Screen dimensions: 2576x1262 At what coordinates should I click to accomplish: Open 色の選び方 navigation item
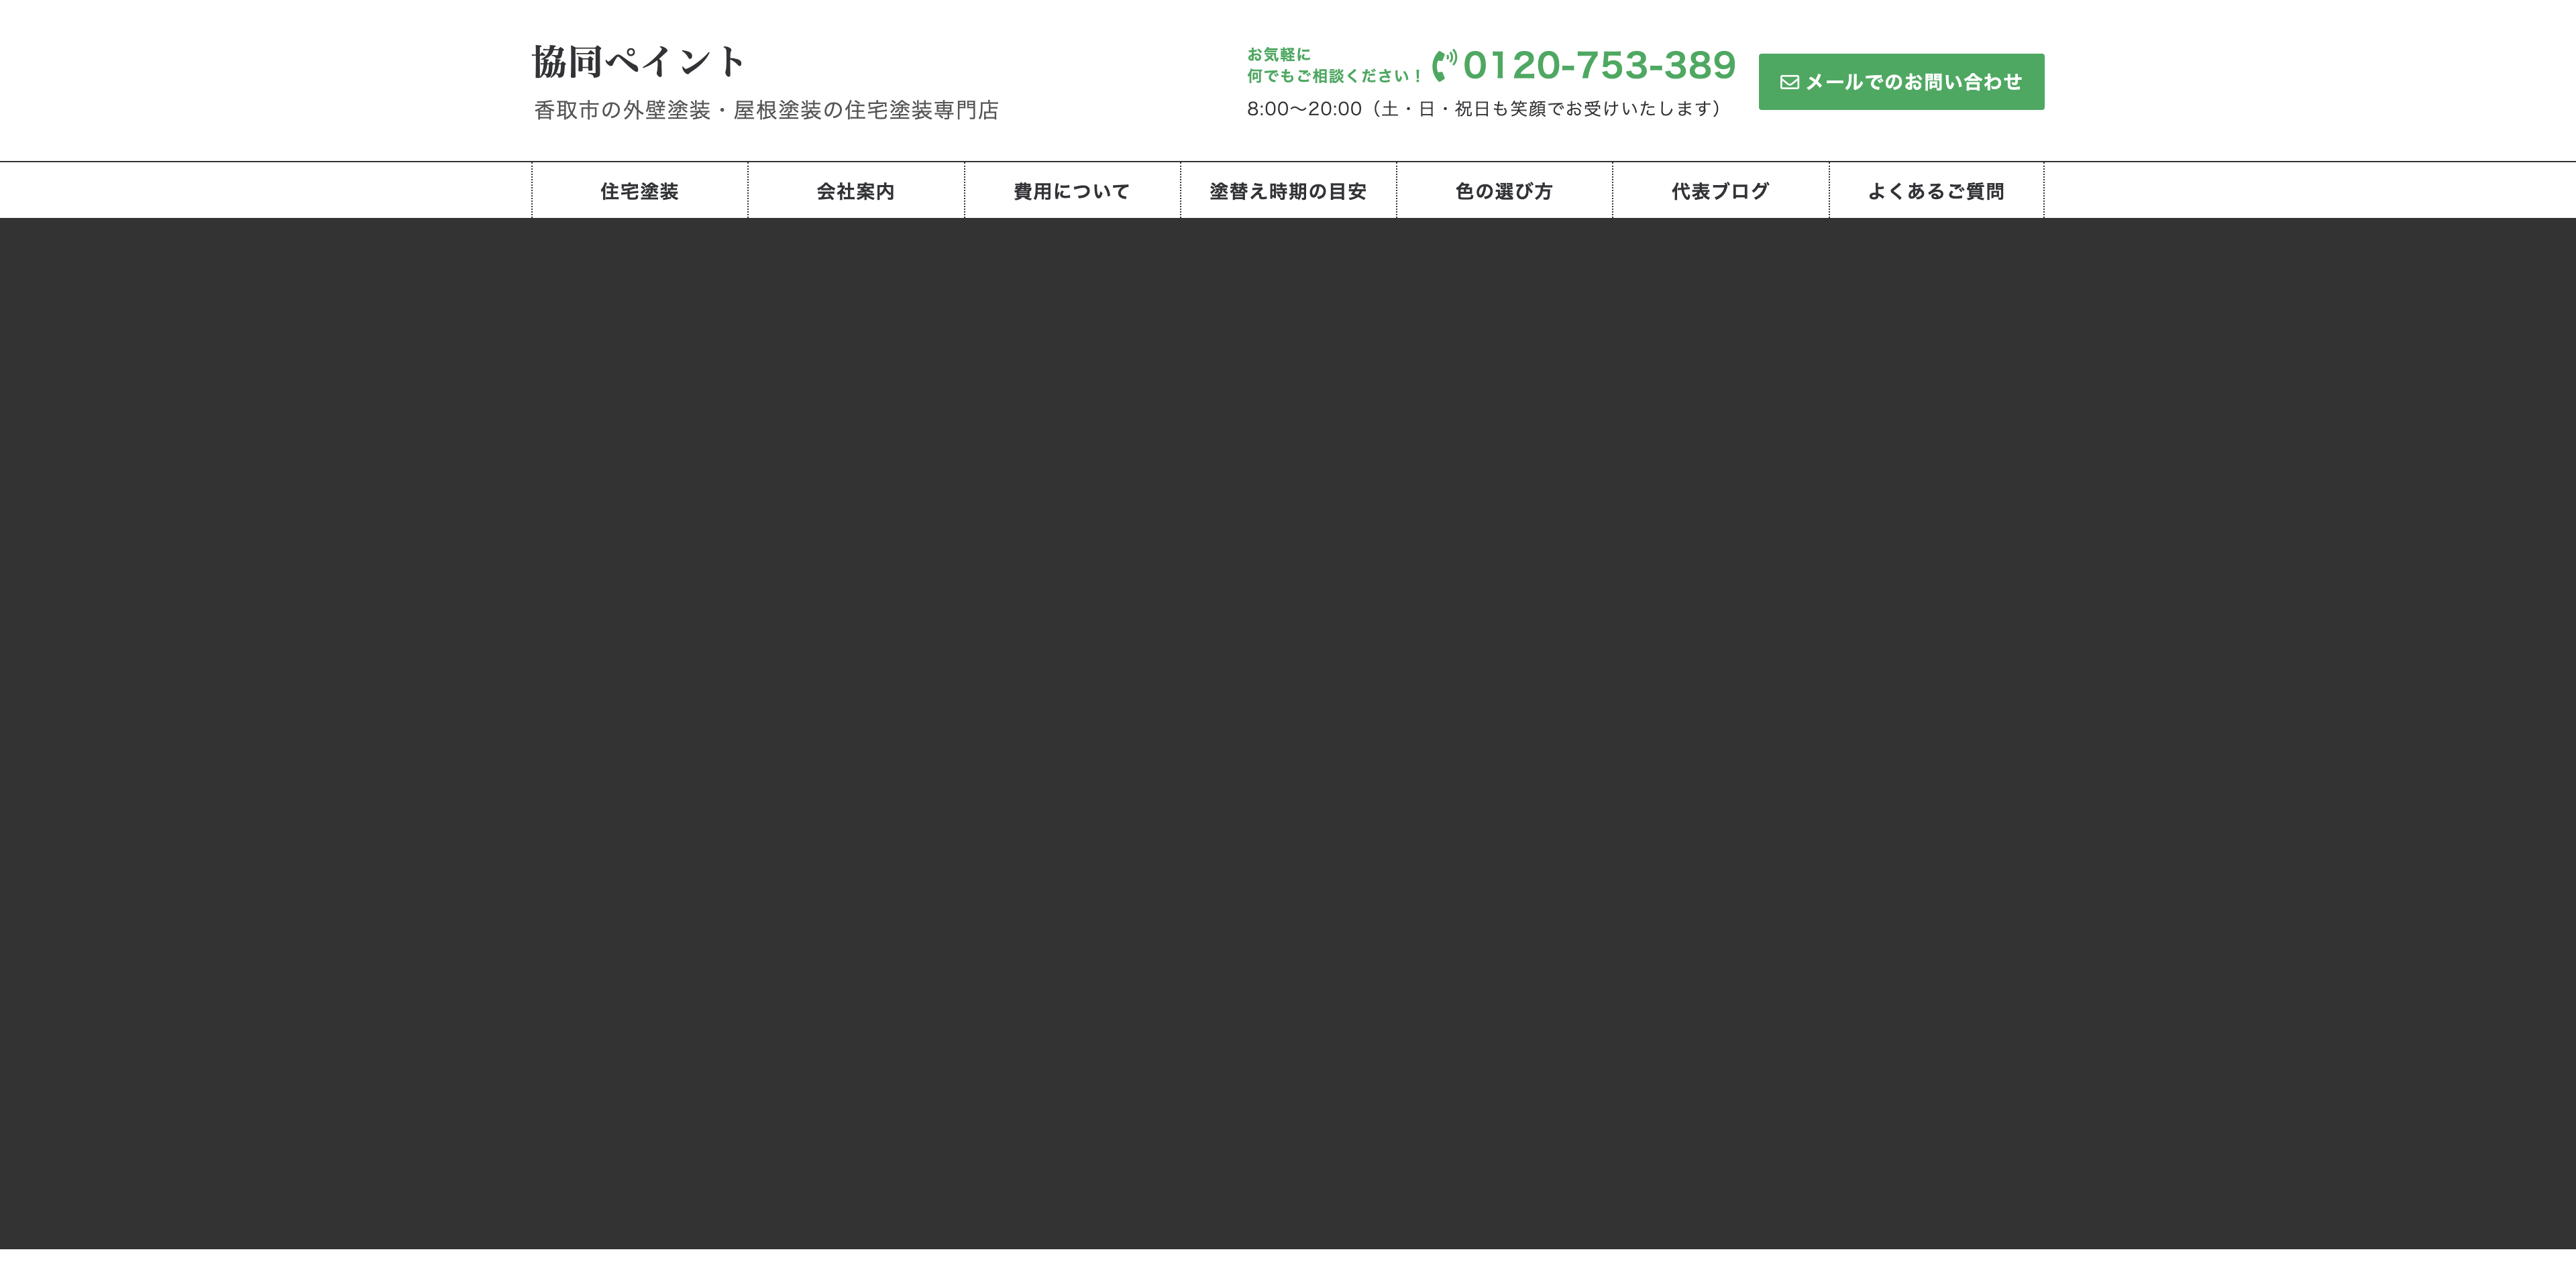(x=1504, y=191)
